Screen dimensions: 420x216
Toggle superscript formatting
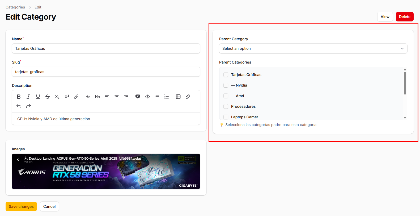pos(67,97)
